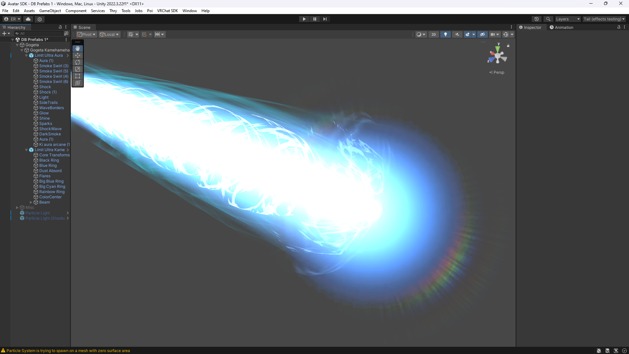
Task: Toggle scene audio mute button
Action: coord(457,34)
